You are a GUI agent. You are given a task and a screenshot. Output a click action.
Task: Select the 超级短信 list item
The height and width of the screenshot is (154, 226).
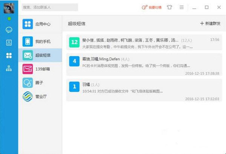pos(40,55)
